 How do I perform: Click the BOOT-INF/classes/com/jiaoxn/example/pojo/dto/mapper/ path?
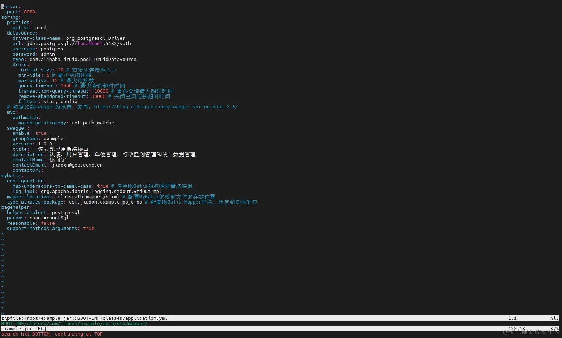[x=75, y=324]
